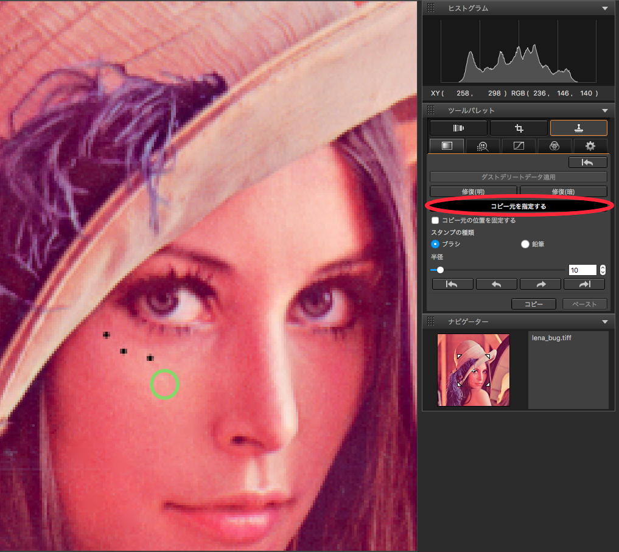
Task: Collapse the ヒストグラム panel
Action: click(x=605, y=9)
